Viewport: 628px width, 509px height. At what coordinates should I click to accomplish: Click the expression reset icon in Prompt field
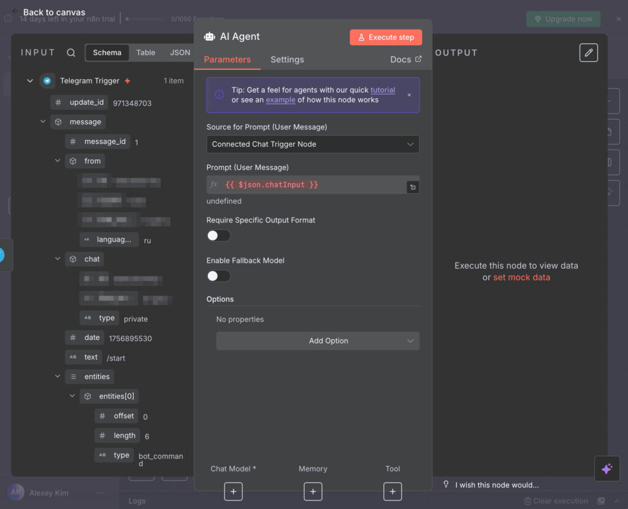[413, 187]
